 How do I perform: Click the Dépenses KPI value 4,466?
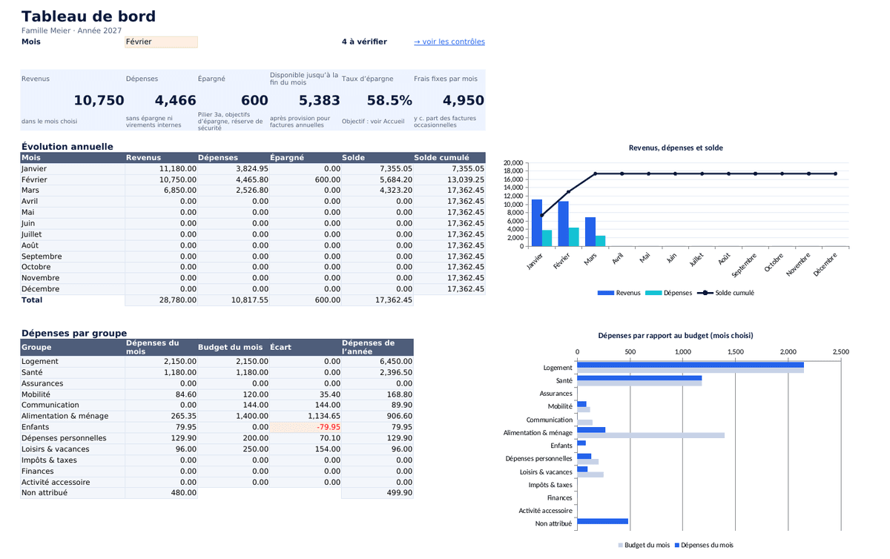175,100
